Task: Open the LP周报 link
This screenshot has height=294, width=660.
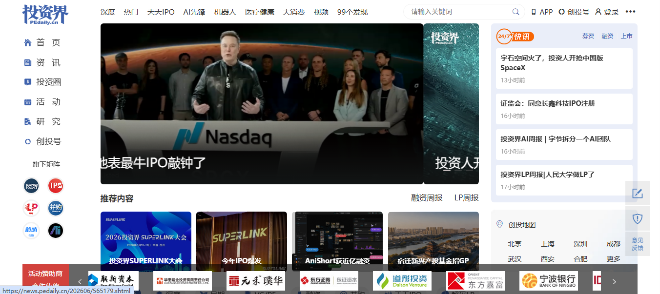Action: tap(466, 197)
